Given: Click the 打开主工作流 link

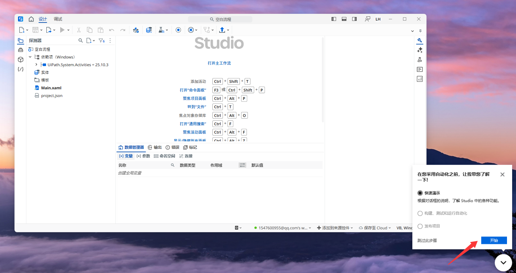Looking at the screenshot, I should 219,63.
